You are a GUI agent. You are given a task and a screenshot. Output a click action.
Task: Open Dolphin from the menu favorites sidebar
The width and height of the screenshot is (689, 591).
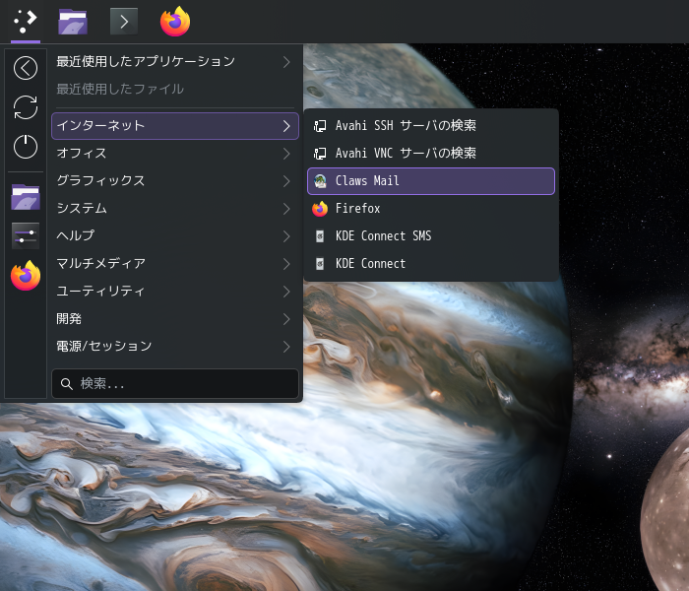pos(26,197)
